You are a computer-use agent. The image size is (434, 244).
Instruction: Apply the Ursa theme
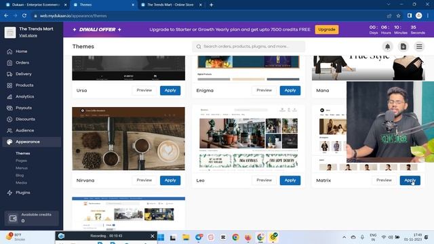point(170,90)
